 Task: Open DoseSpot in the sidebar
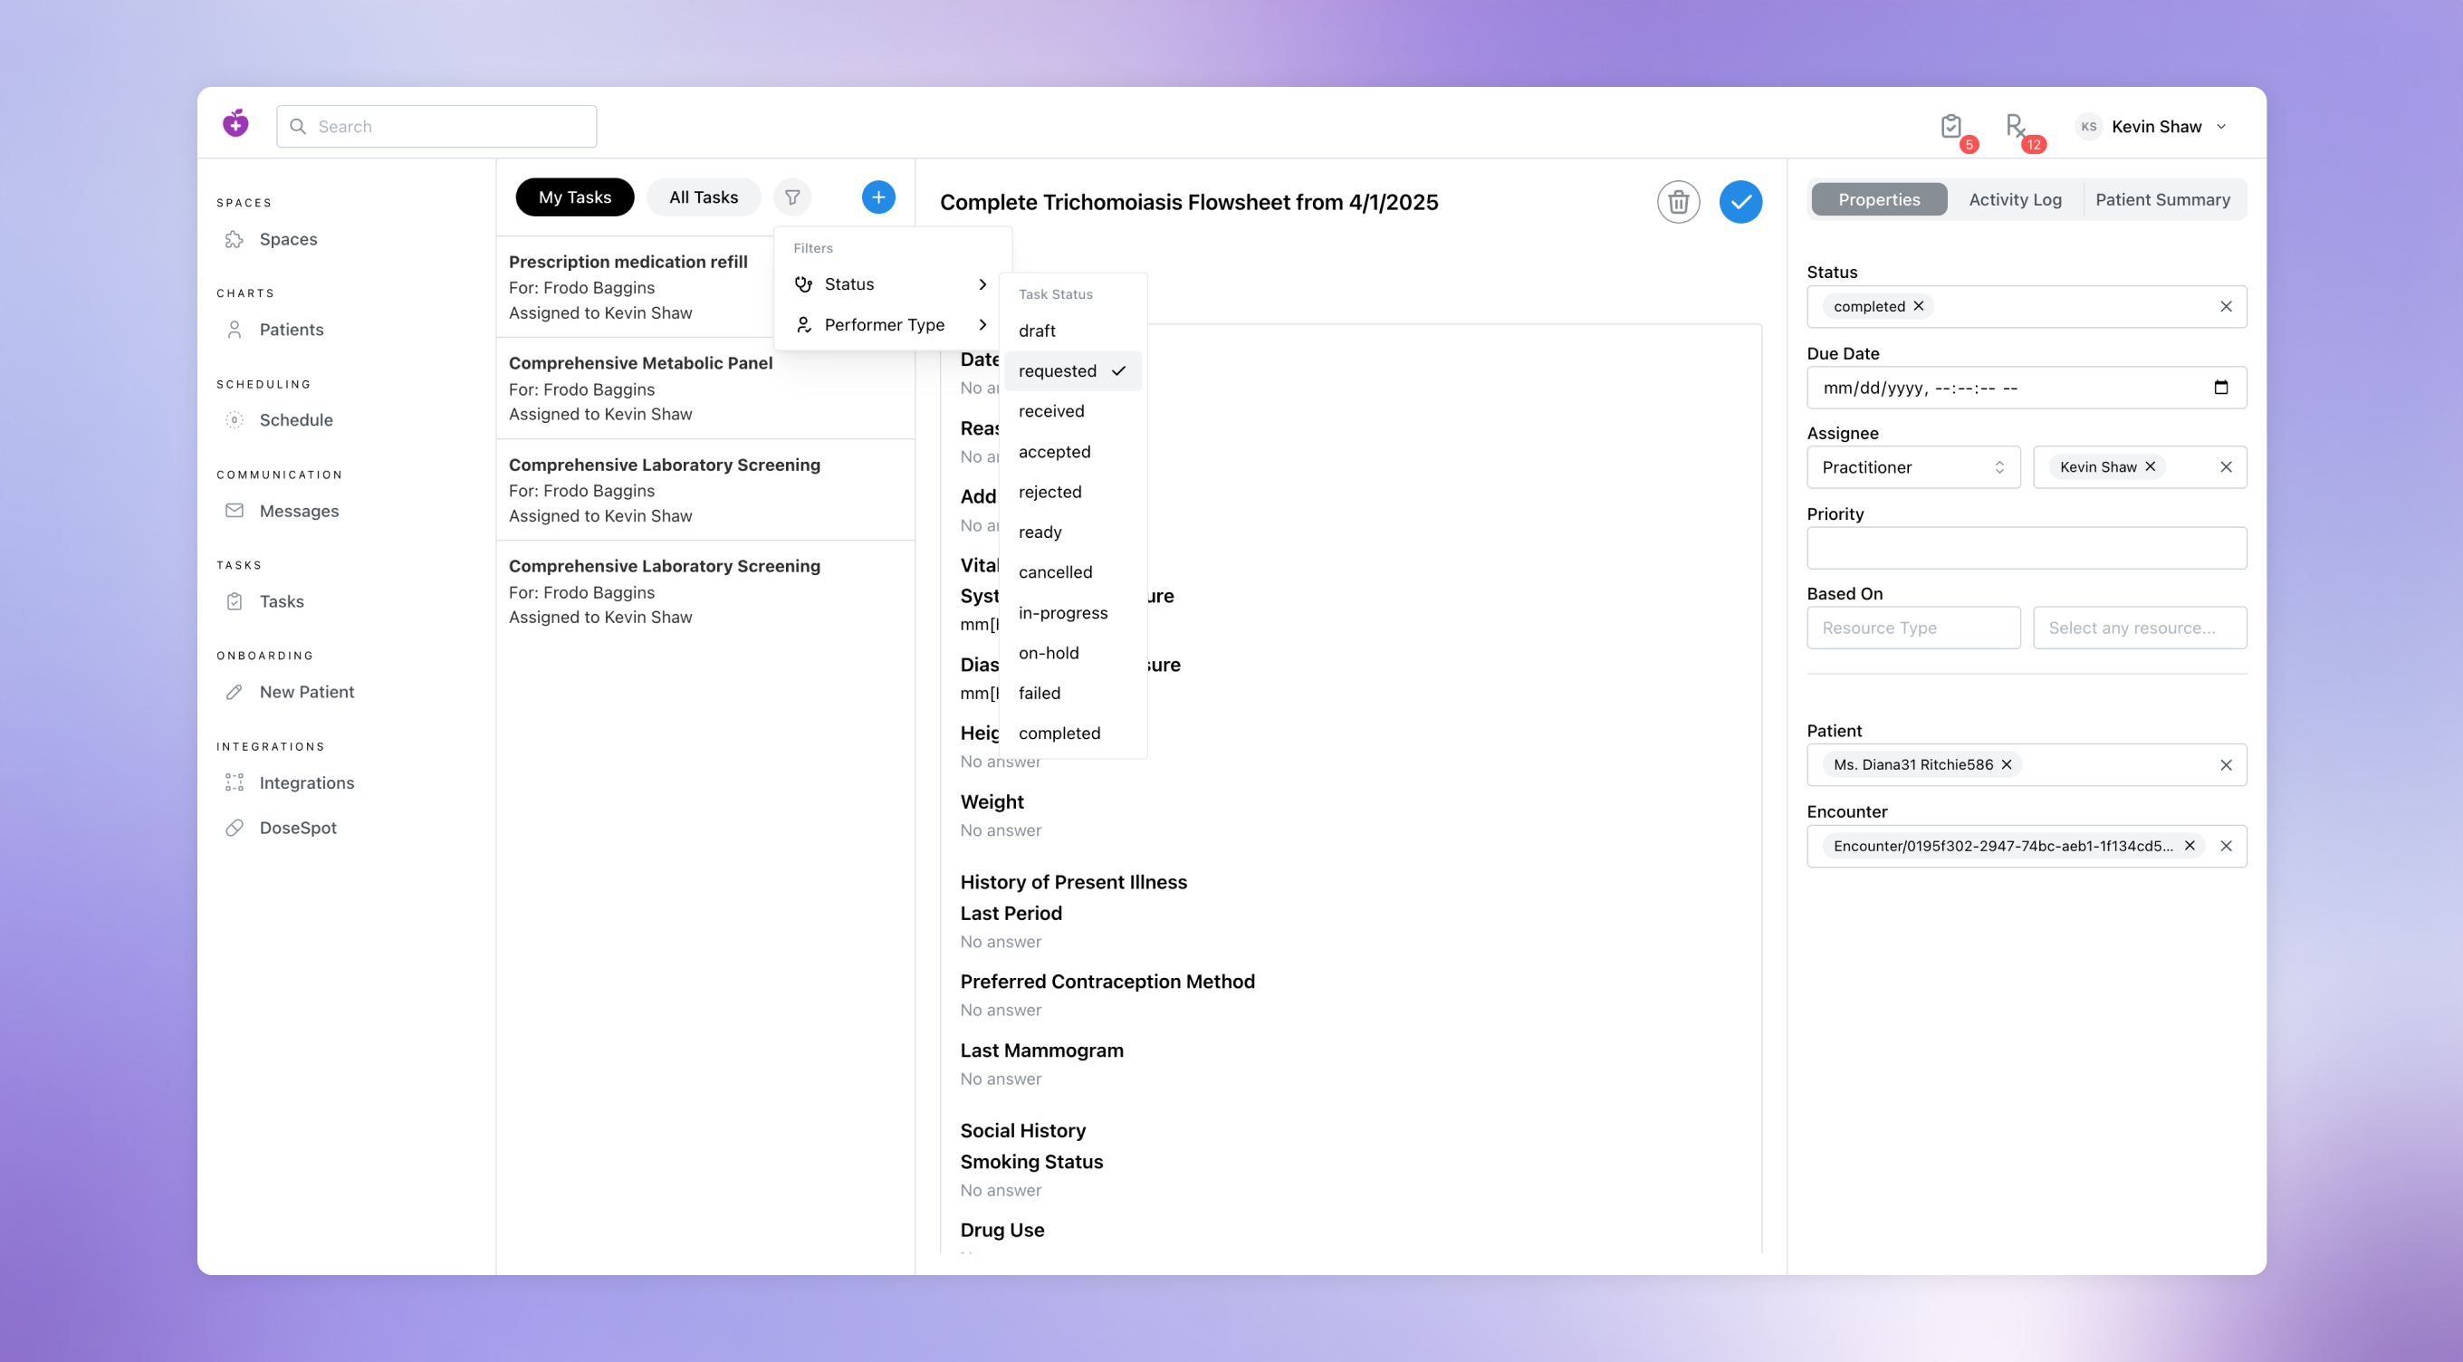pos(297,828)
